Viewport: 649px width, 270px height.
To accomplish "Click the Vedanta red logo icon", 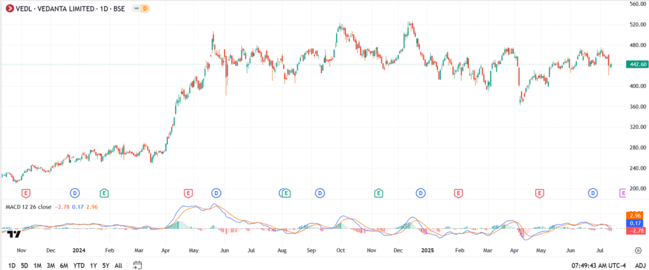I will click(8, 8).
